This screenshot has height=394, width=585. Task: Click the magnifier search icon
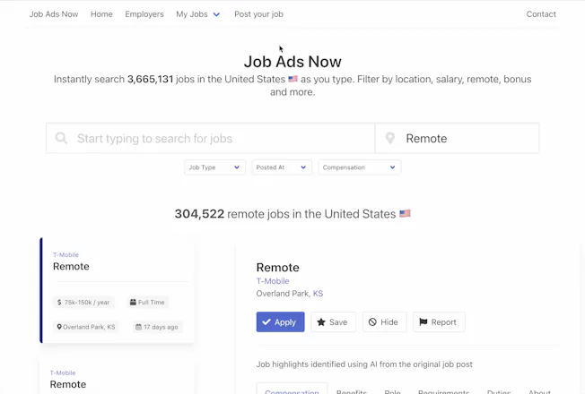coord(61,138)
